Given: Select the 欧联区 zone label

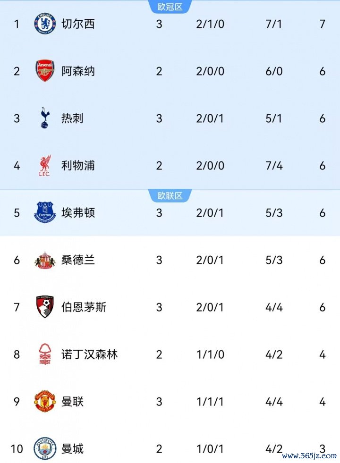Looking at the screenshot, I should click(x=170, y=195).
